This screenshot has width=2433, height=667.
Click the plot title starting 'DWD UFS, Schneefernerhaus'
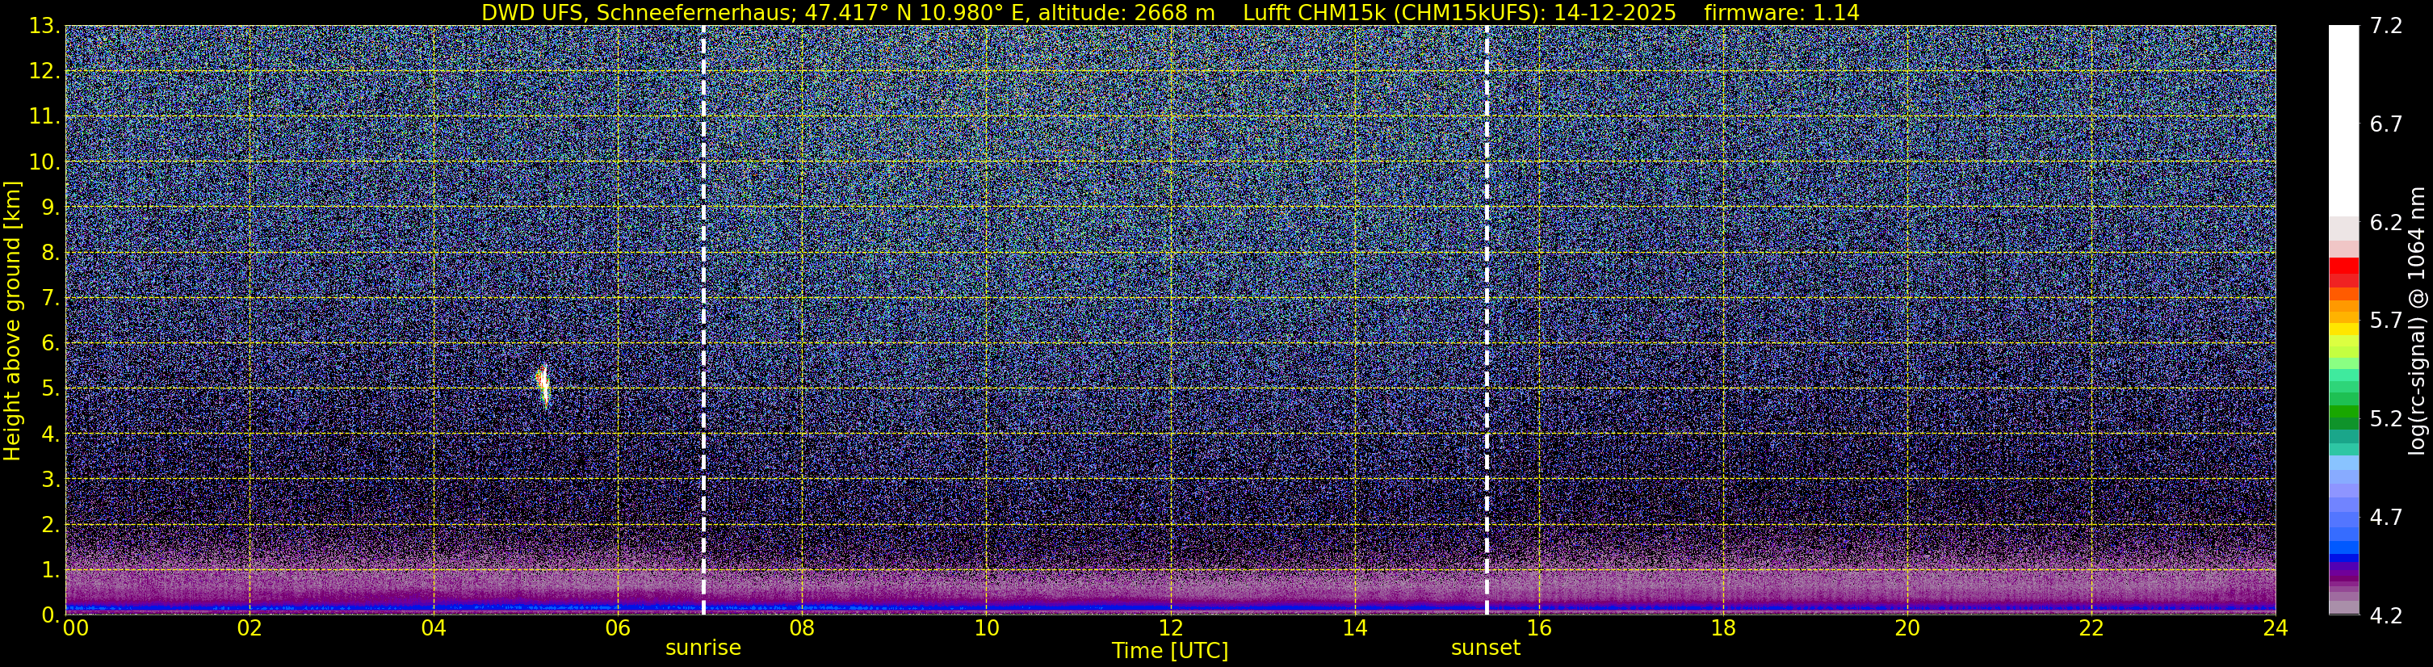1170,12
